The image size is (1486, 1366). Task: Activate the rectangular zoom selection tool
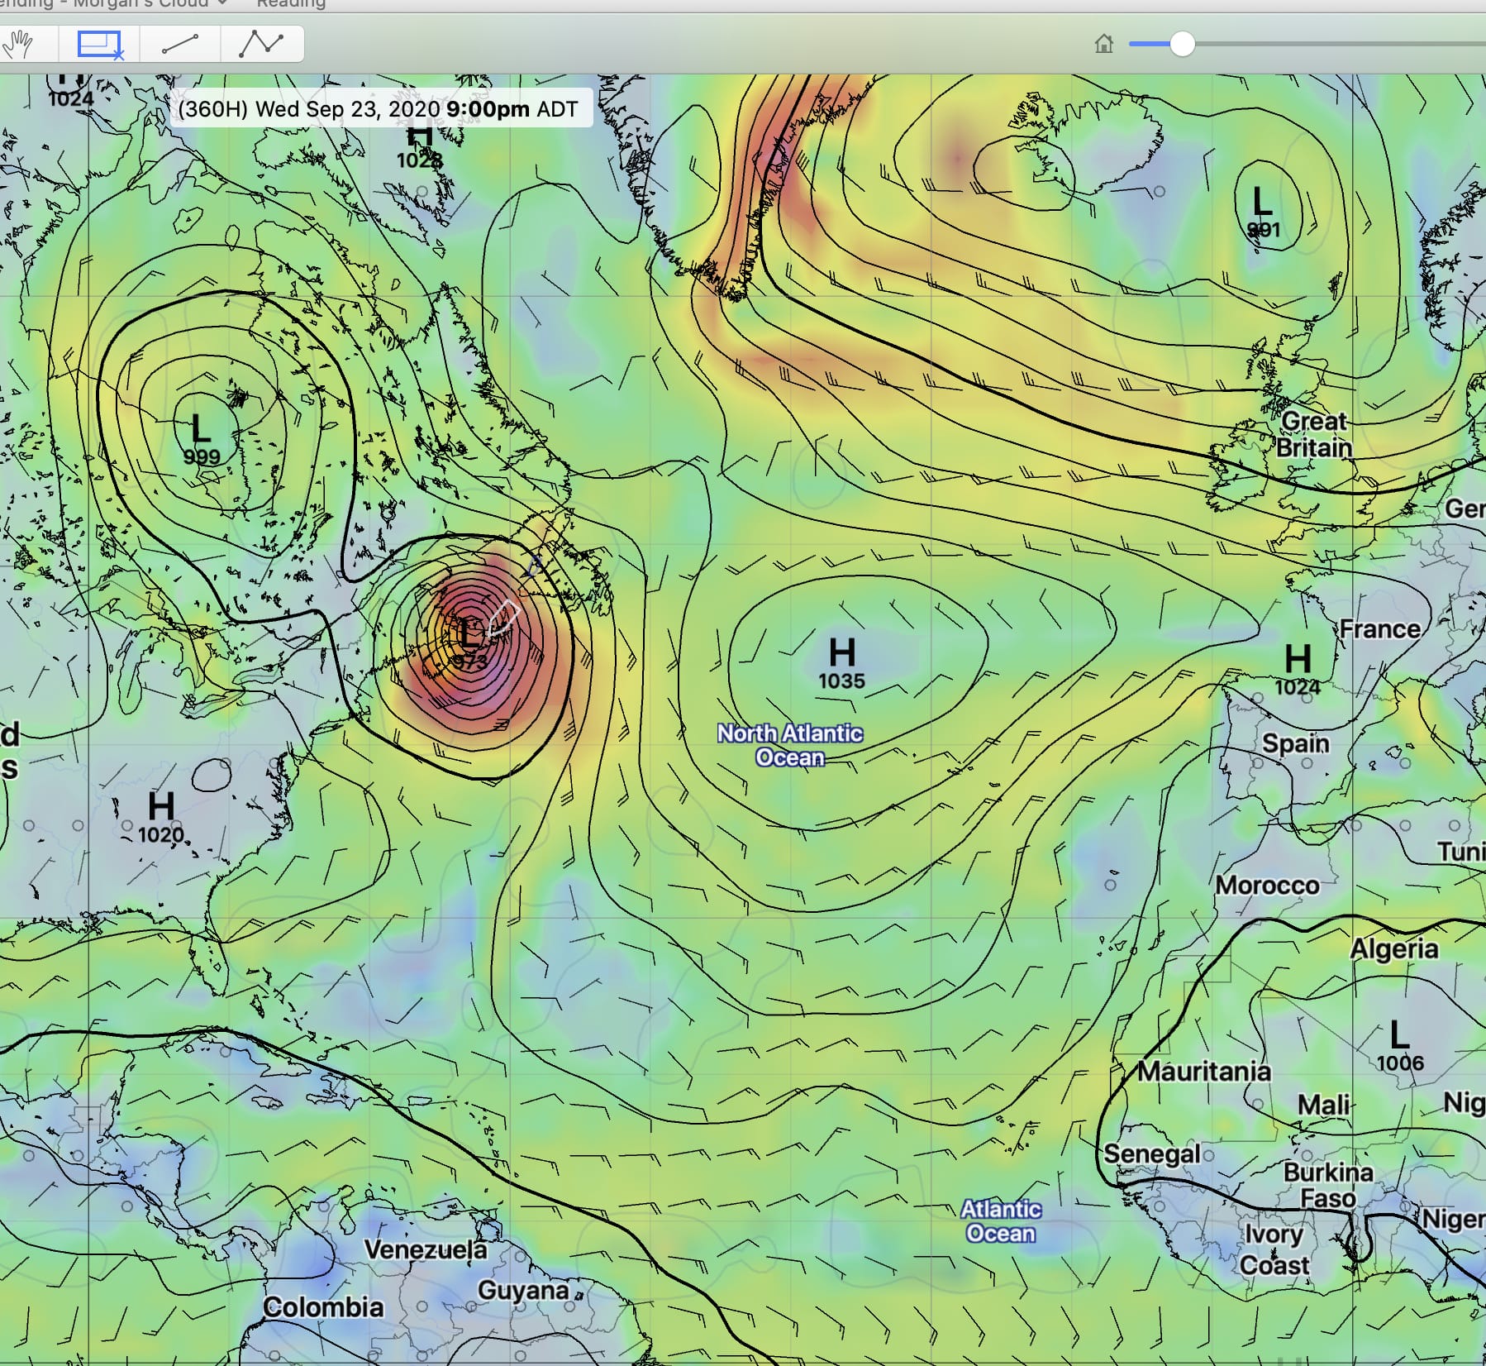(98, 44)
